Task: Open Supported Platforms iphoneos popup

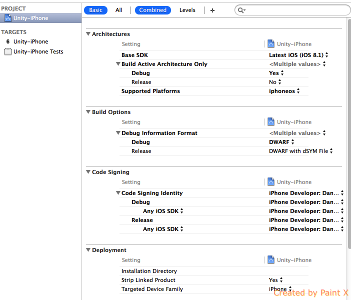Action: 284,91
